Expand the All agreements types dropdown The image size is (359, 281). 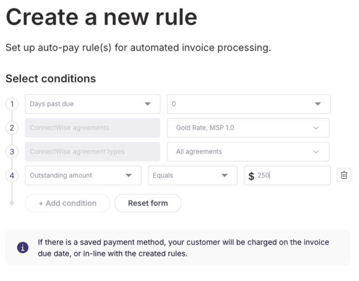point(248,152)
